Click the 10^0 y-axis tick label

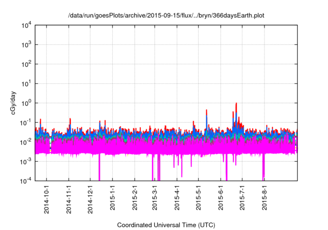point(28,103)
